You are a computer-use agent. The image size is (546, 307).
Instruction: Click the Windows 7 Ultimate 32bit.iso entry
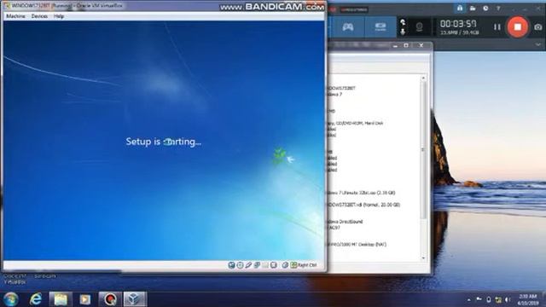click(x=362, y=193)
